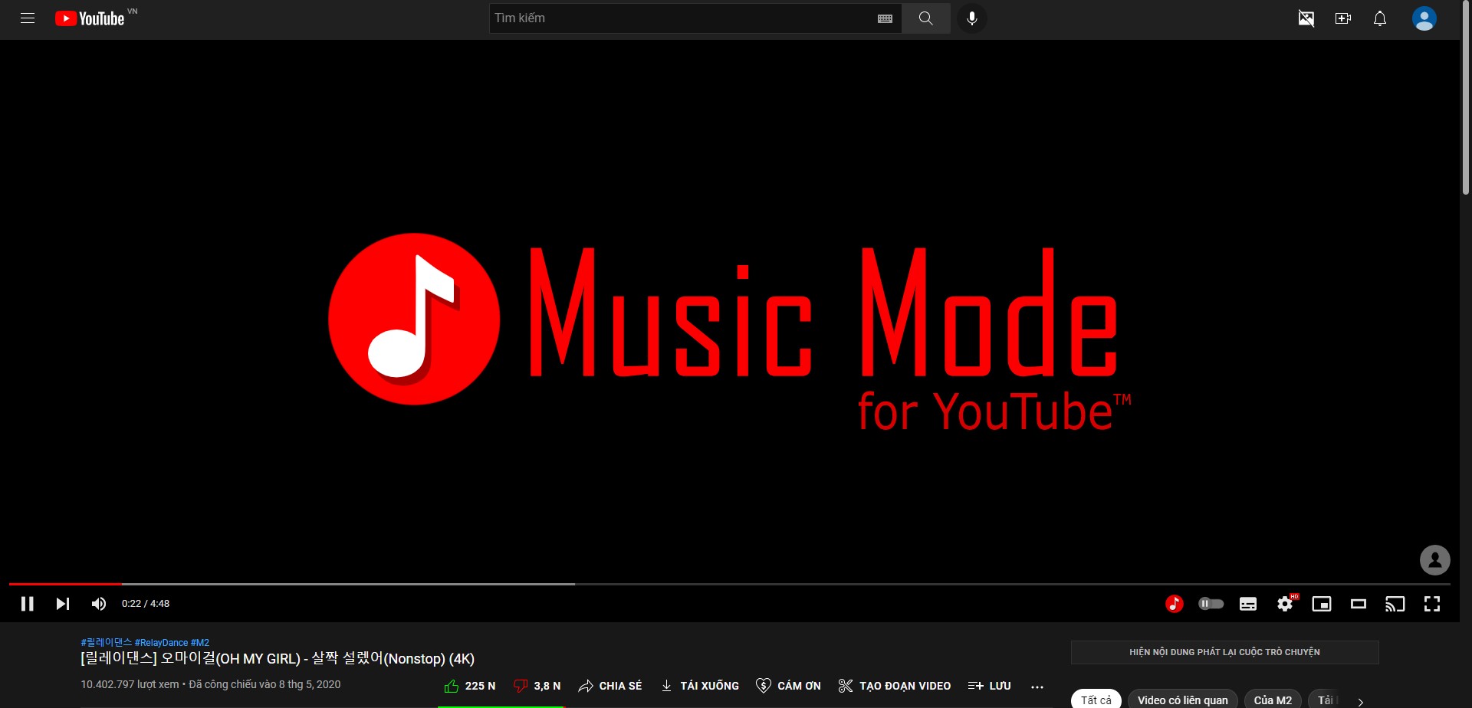Enable Picture-in-Picture mode

click(x=1322, y=604)
